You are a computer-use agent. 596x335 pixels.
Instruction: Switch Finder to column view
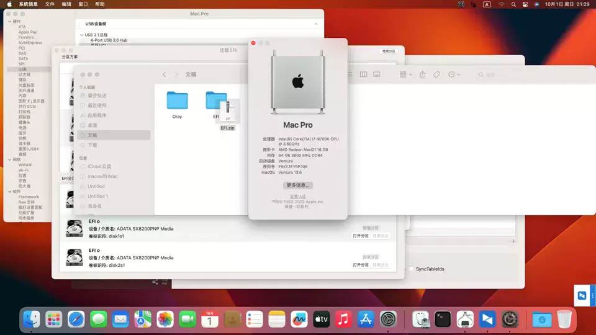click(x=363, y=74)
